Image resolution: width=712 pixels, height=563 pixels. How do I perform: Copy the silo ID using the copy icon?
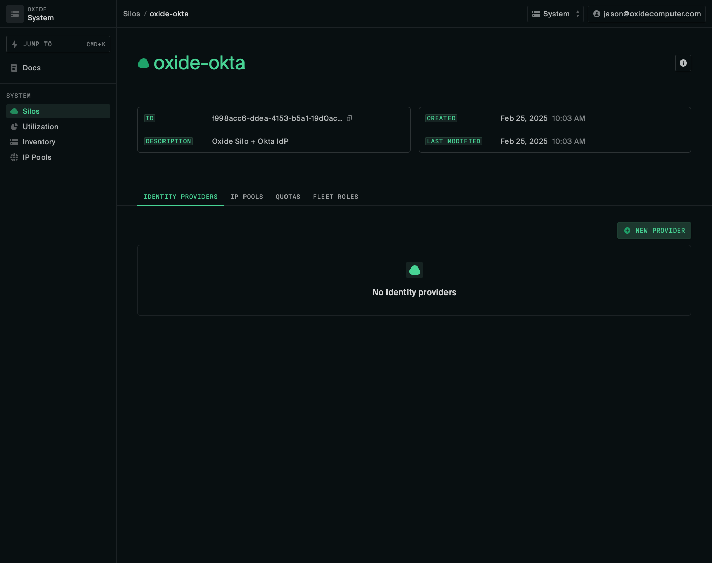coord(349,118)
